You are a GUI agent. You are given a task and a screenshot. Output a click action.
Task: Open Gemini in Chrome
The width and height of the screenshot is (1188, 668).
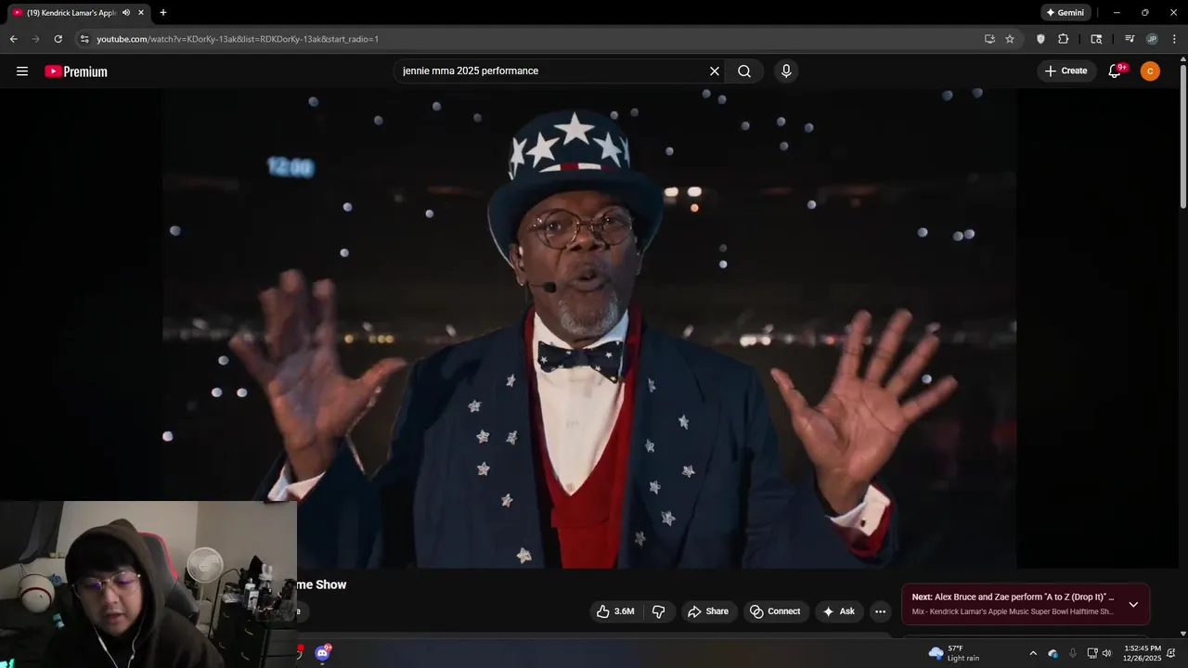[x=1065, y=13]
